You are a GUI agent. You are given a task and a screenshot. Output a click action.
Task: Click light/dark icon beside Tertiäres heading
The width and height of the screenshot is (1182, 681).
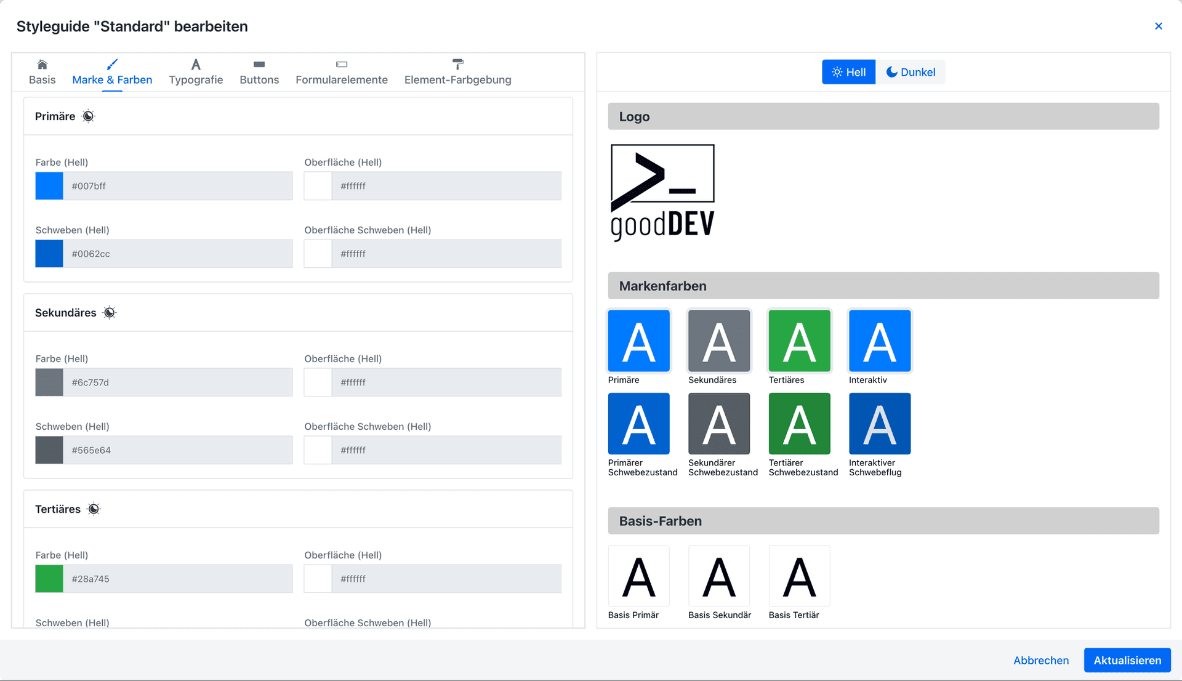(94, 509)
